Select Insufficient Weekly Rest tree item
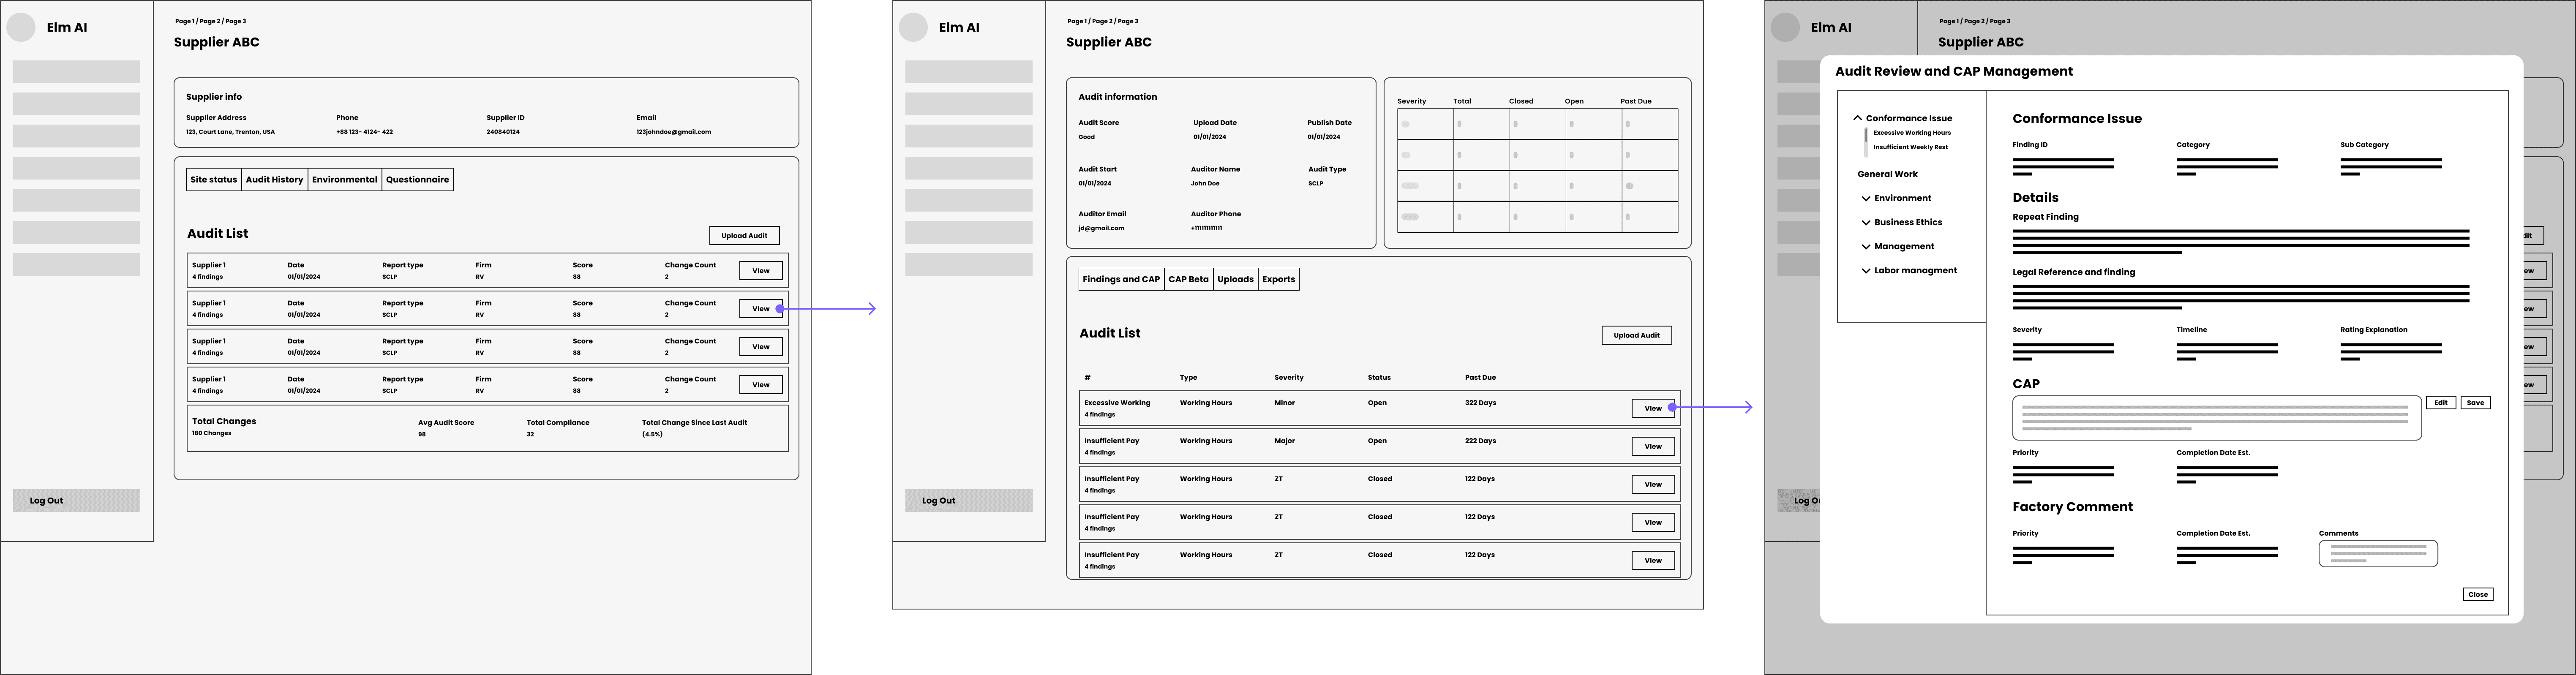2576x675 pixels. point(1910,147)
